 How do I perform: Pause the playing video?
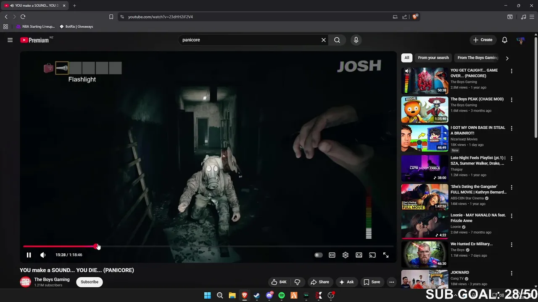(29, 255)
